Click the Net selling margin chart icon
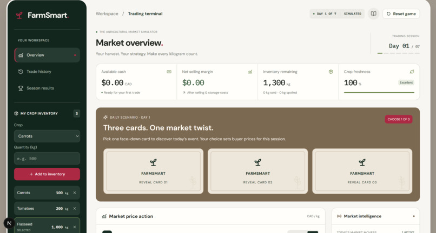 coord(250,72)
